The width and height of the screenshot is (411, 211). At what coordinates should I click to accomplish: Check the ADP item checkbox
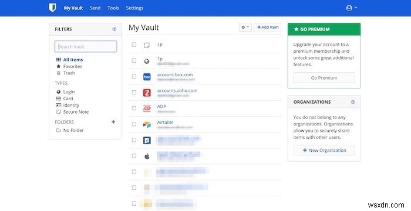134,108
